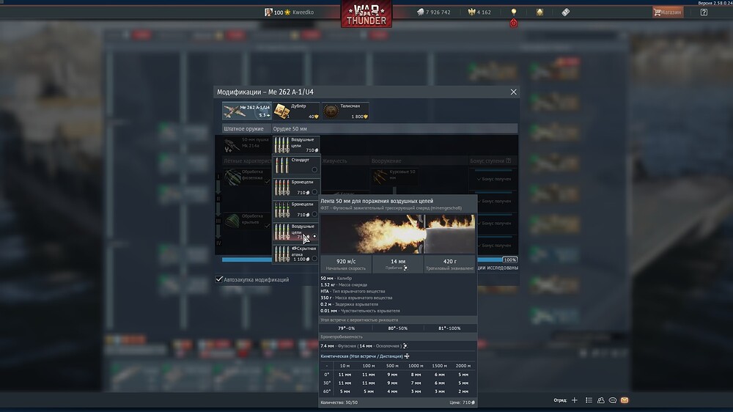Open the golden chevron premium icon
733x412 pixels.
point(539,12)
